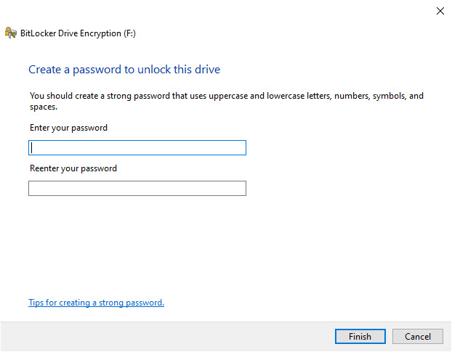Close the BitLocker dialog window
Viewport: 452px width, 352px height.
click(x=440, y=11)
